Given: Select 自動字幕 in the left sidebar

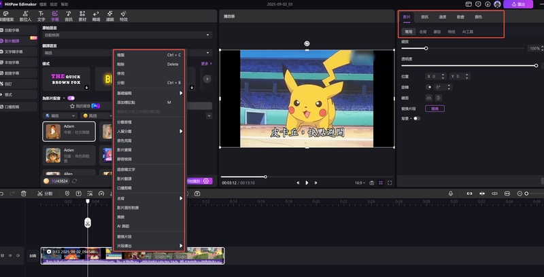Looking at the screenshot, I should coord(18,30).
